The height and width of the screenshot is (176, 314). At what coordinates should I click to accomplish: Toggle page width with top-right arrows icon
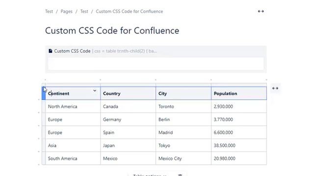(x=261, y=11)
